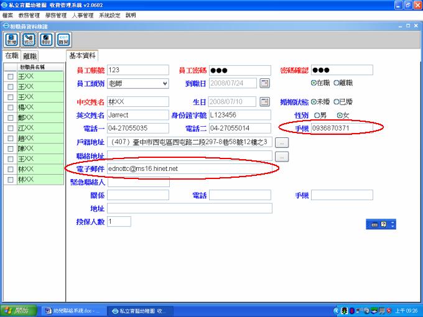The height and width of the screenshot is (317, 423).
Task: Select the 已婚 marital status radio button
Action: pyautogui.click(x=337, y=101)
